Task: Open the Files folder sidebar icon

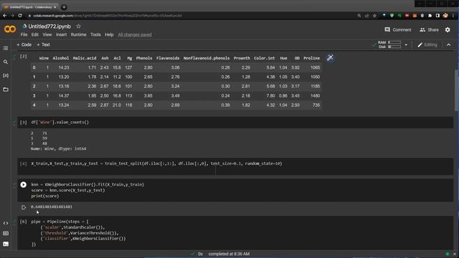Action: 6,90
